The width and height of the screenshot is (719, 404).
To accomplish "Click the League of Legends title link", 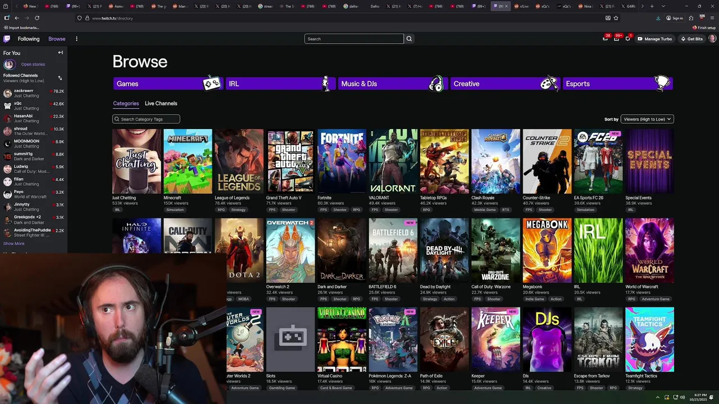I will (x=232, y=198).
